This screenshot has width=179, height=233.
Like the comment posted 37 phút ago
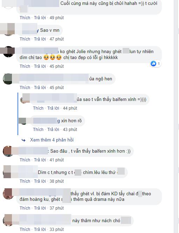(x=25, y=208)
